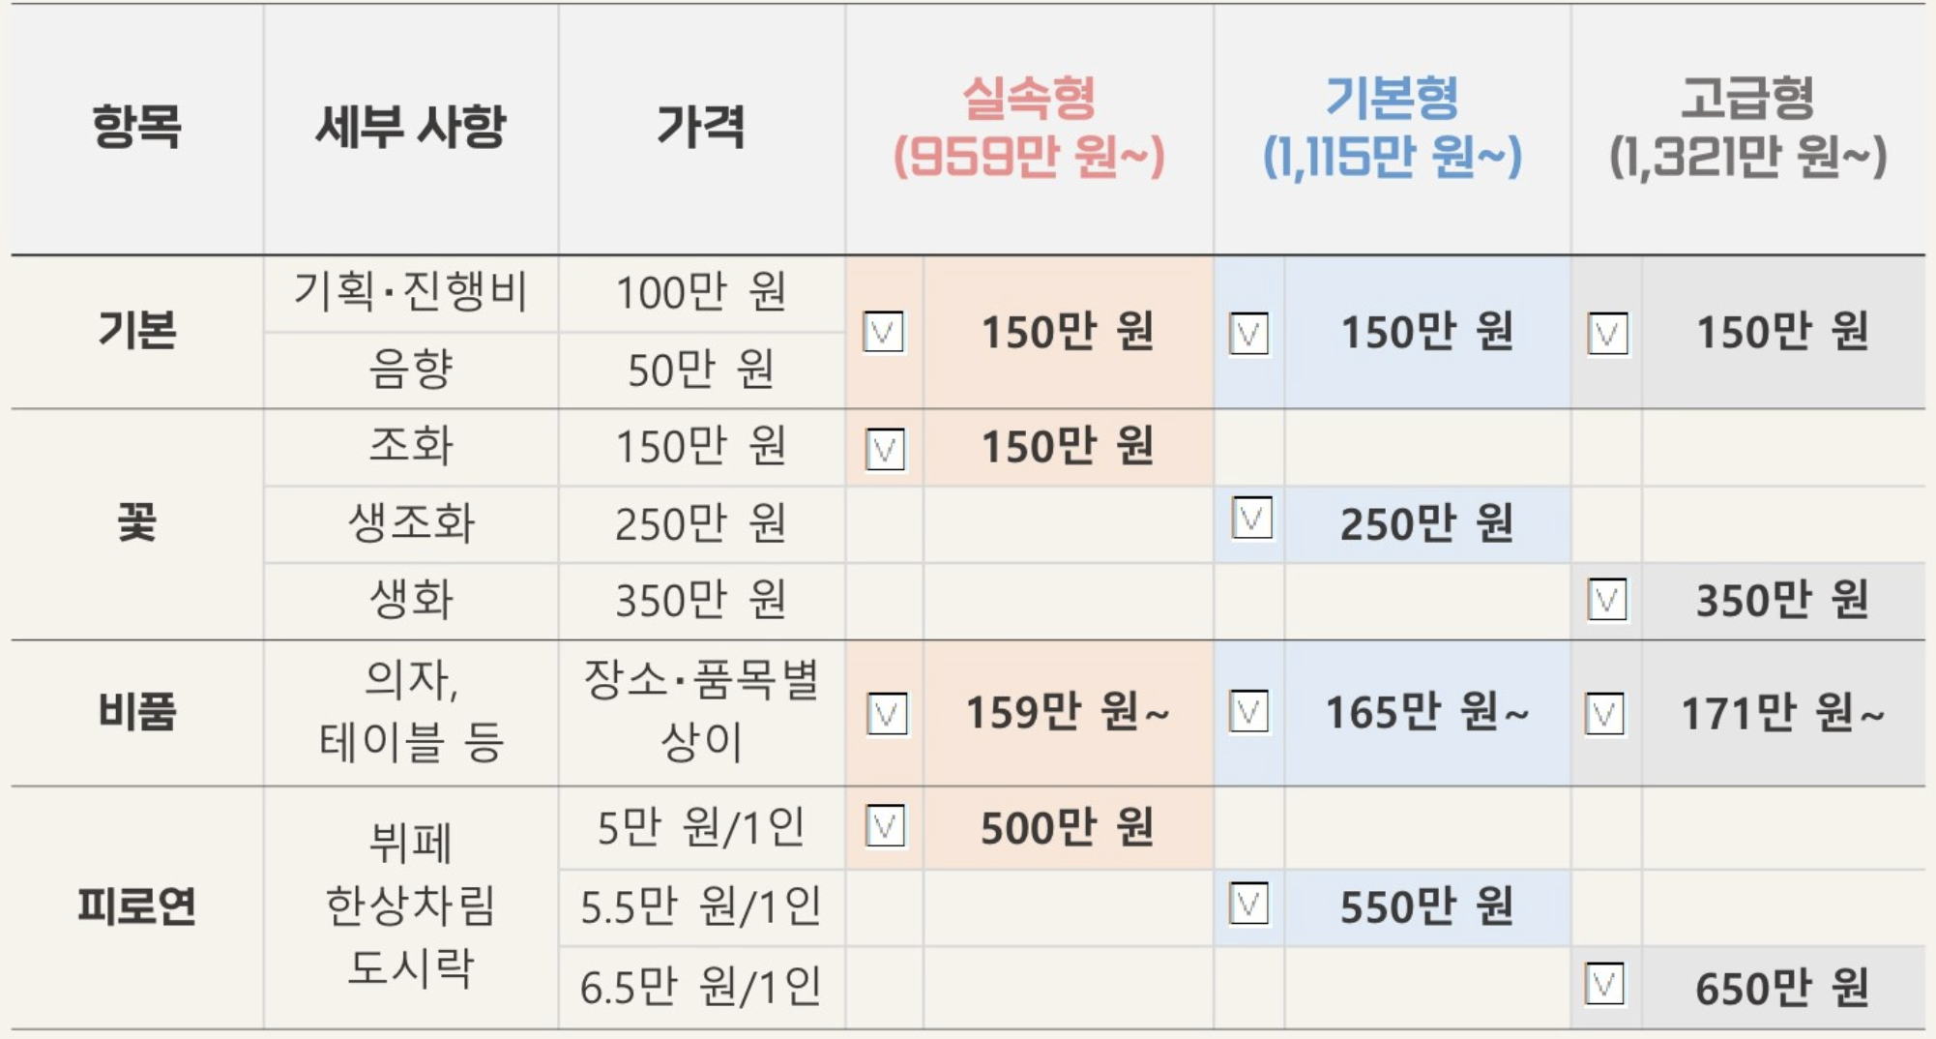This screenshot has width=1936, height=1039.
Task: Select the 고급형 (1,321만 원~) column header
Action: click(1748, 128)
